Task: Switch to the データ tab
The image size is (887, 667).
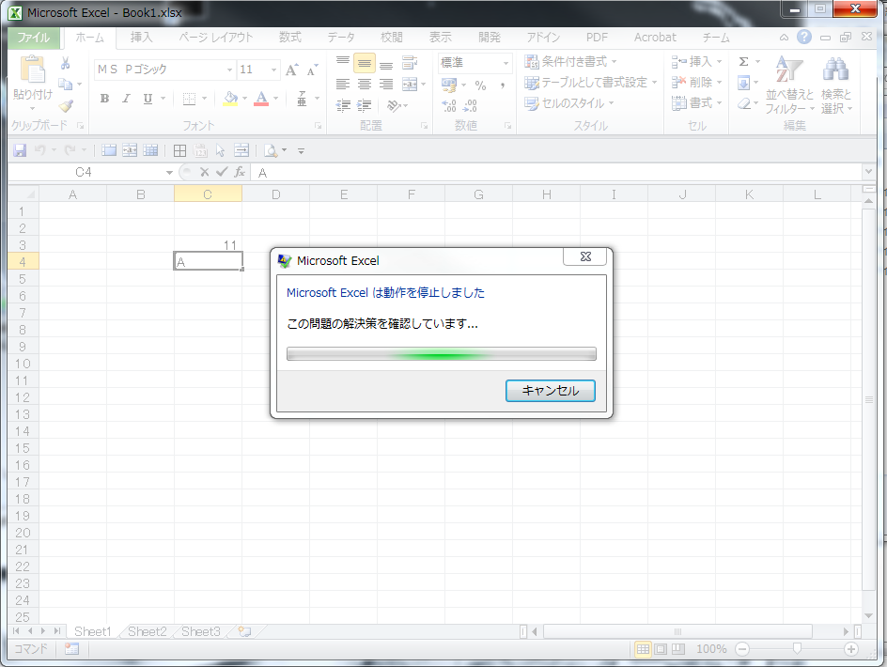Action: tap(340, 38)
